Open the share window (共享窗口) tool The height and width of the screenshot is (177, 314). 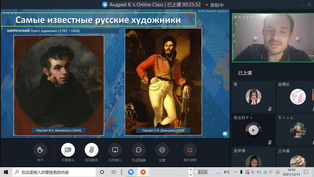coord(115,150)
